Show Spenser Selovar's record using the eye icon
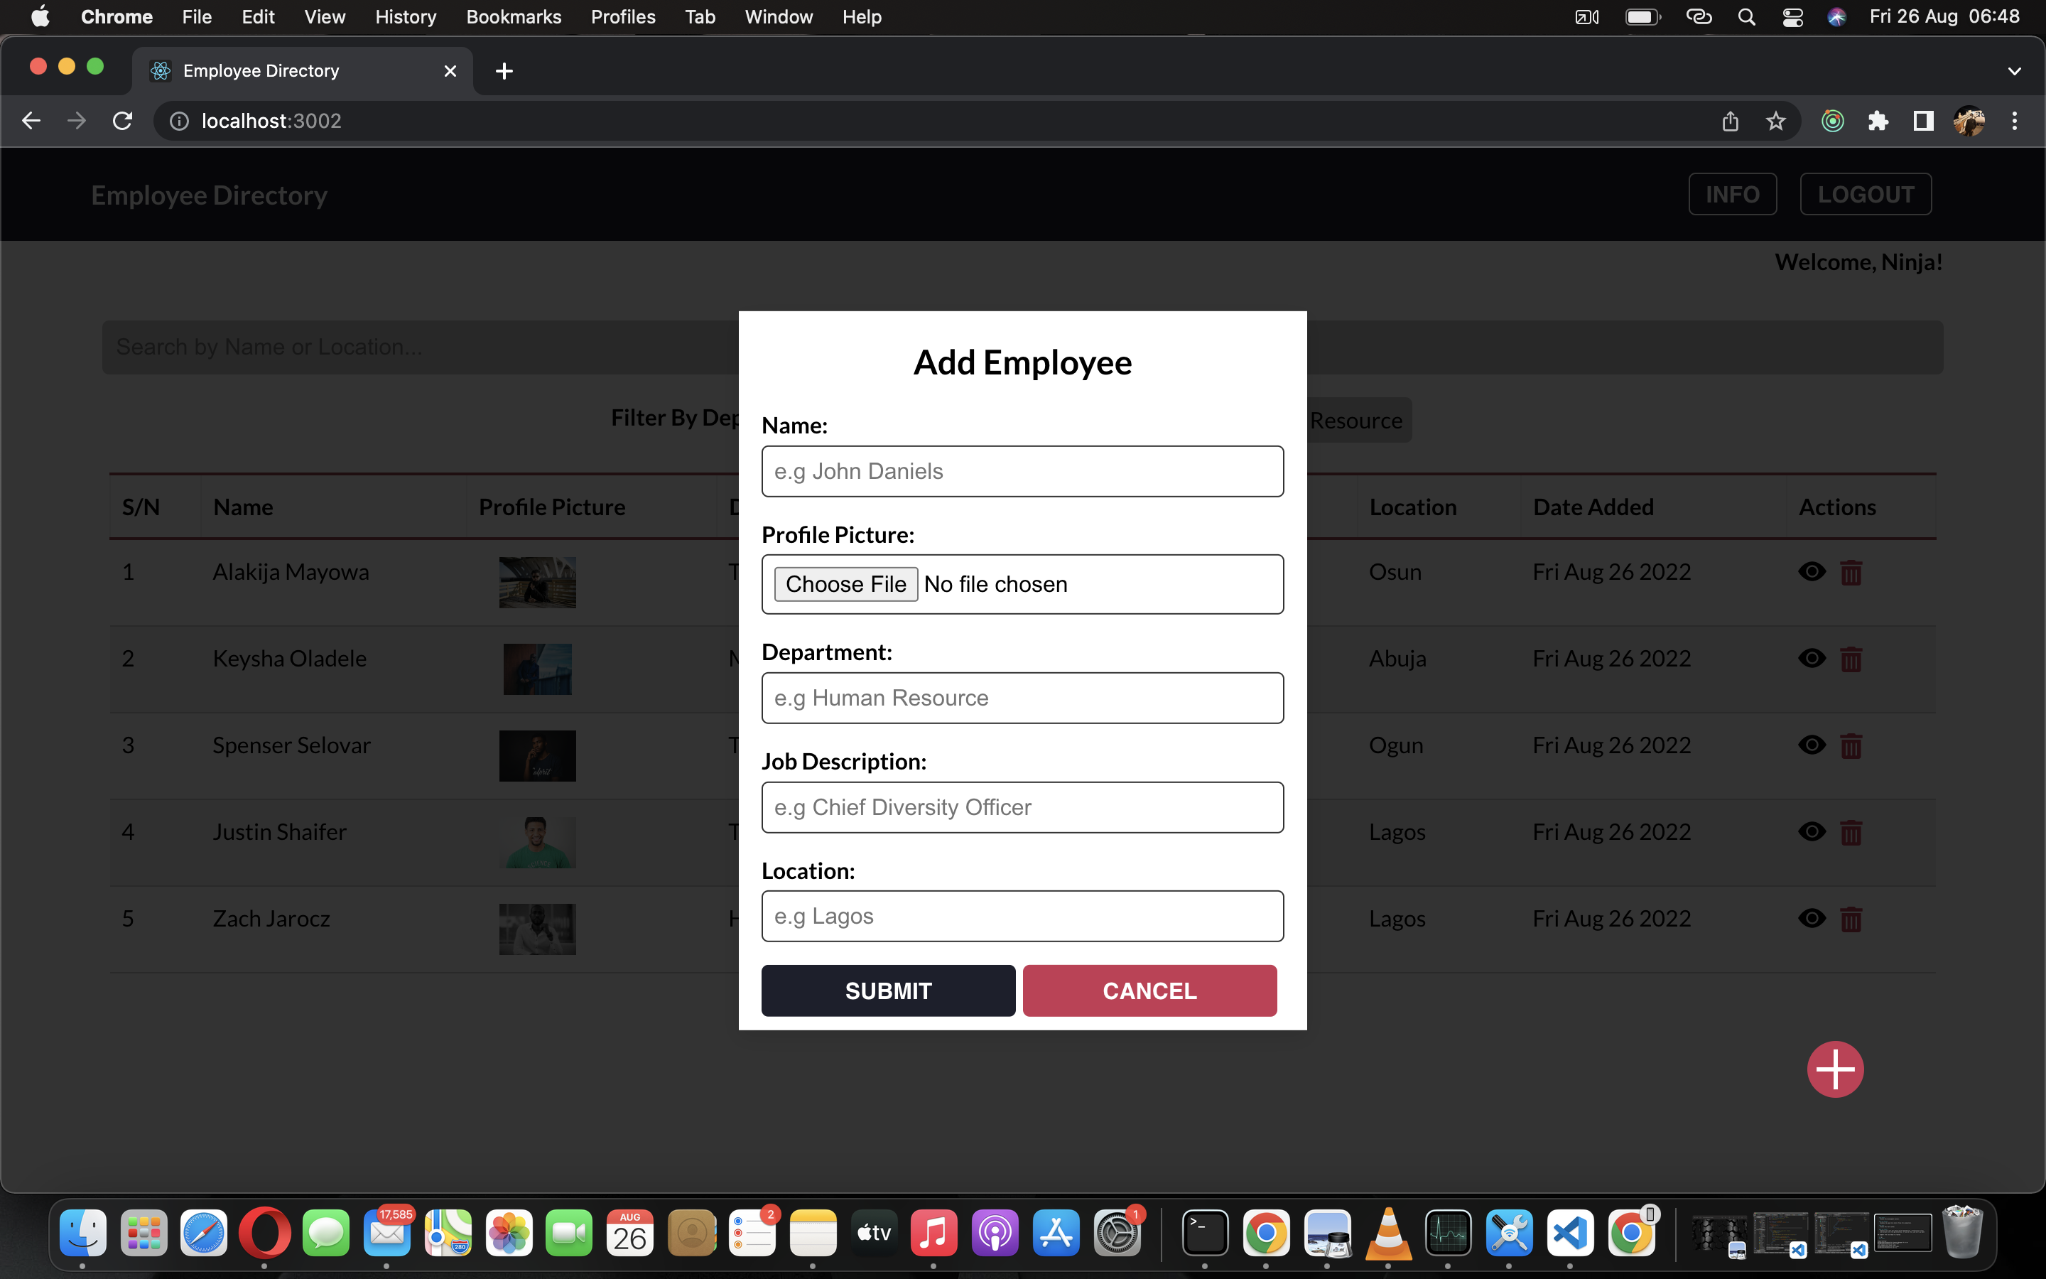The height and width of the screenshot is (1279, 2046). [x=1812, y=745]
